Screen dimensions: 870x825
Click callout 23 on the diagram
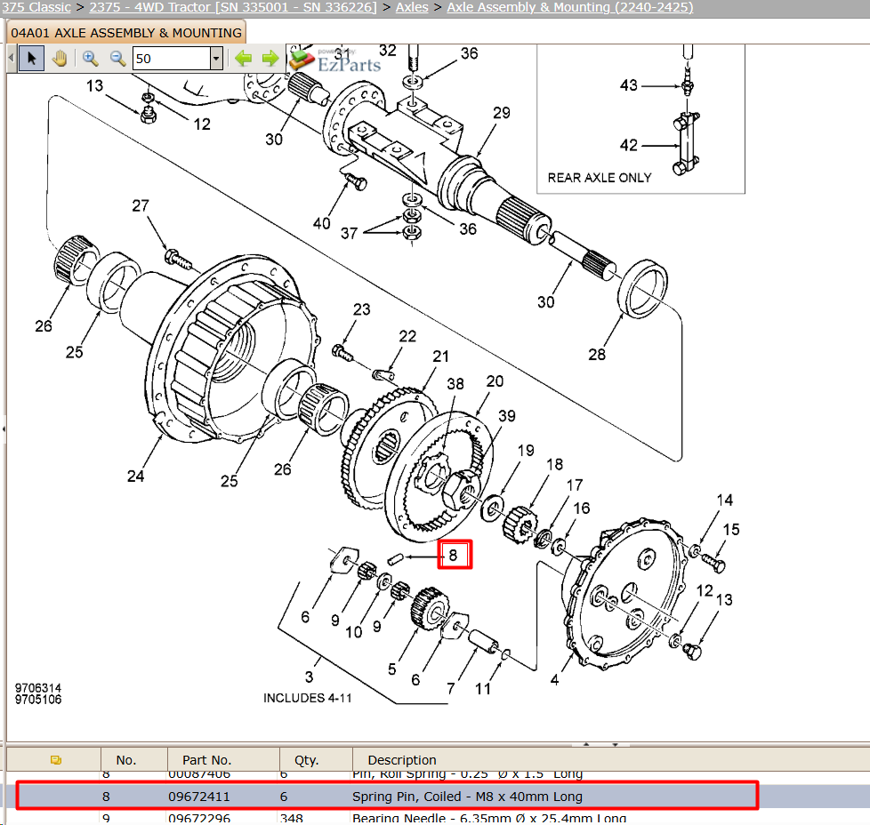[362, 309]
